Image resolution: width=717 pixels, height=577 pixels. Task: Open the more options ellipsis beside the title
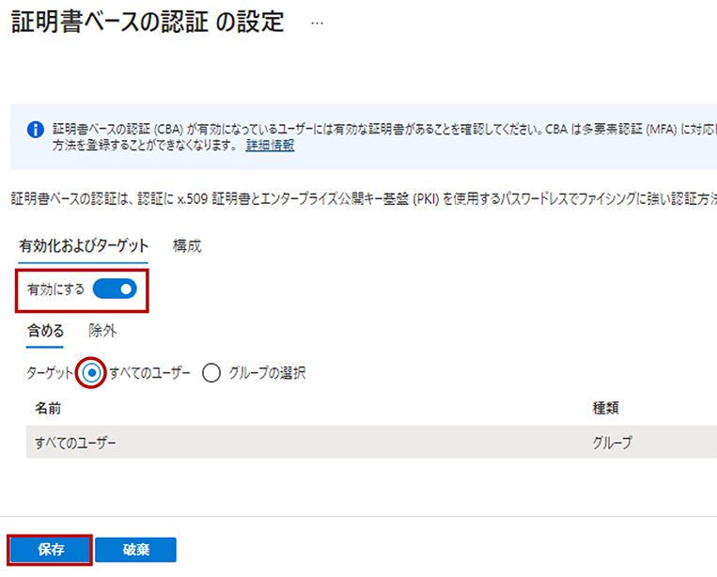click(317, 23)
